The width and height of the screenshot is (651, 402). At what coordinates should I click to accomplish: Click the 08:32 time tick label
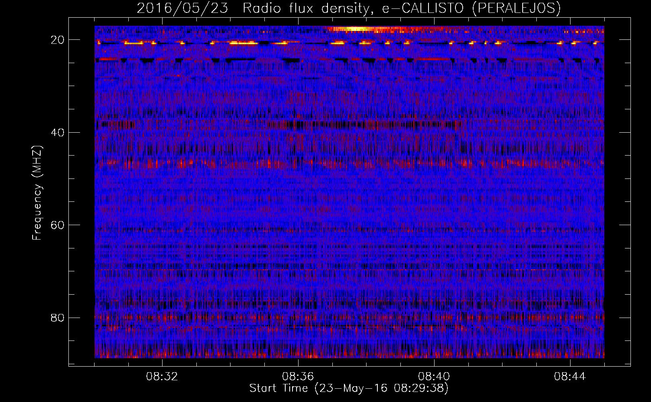162,377
